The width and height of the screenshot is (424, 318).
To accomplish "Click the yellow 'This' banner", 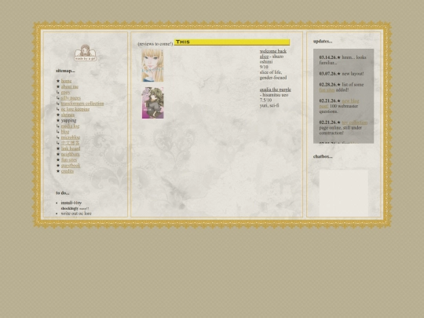I will pos(232,42).
